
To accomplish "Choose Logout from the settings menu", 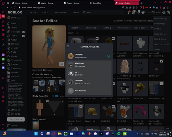I will (x=157, y=49).
